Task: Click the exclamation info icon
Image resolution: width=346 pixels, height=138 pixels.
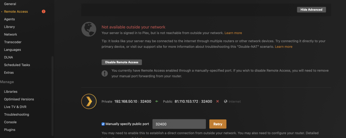Action: tap(104, 73)
